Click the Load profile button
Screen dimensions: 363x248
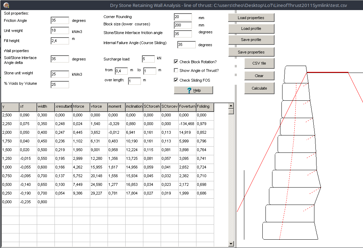pos(251,28)
